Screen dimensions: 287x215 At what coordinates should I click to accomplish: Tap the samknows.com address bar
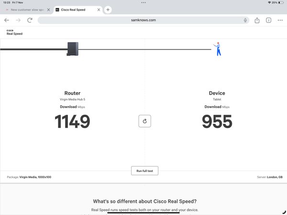pos(143,20)
